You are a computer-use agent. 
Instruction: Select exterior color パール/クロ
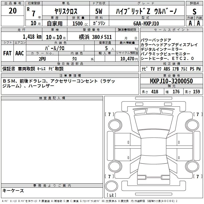pyautogui.click(x=55, y=48)
